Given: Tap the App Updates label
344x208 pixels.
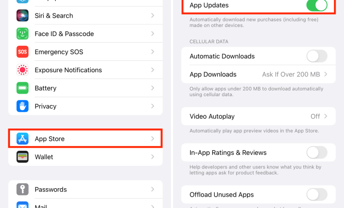Looking at the screenshot, I should (209, 5).
